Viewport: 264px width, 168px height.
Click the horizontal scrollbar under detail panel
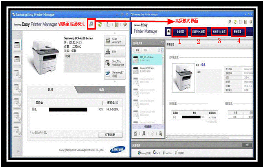coord(209,138)
